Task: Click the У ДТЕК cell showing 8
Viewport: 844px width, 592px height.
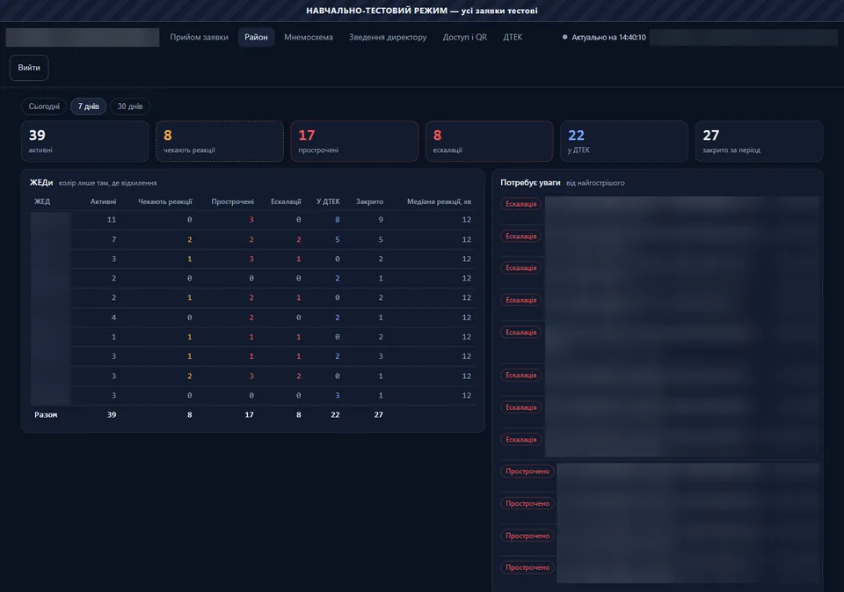Action: (x=338, y=220)
